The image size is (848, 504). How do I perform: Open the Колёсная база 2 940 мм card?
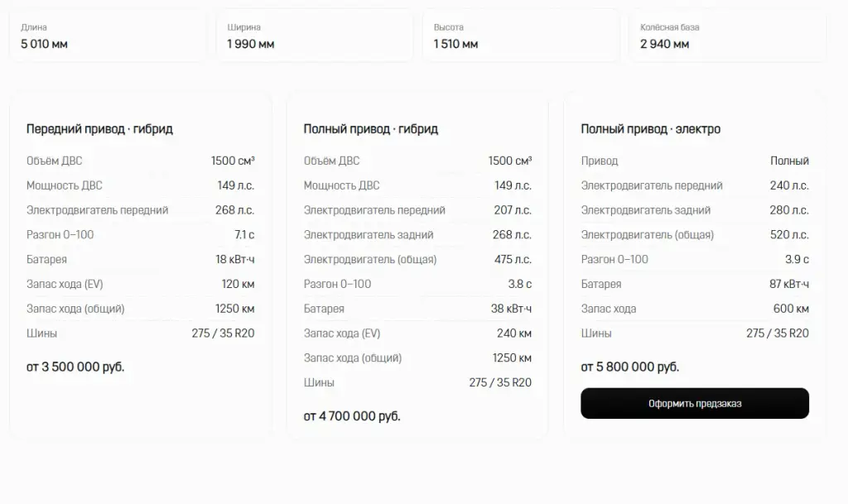(727, 36)
